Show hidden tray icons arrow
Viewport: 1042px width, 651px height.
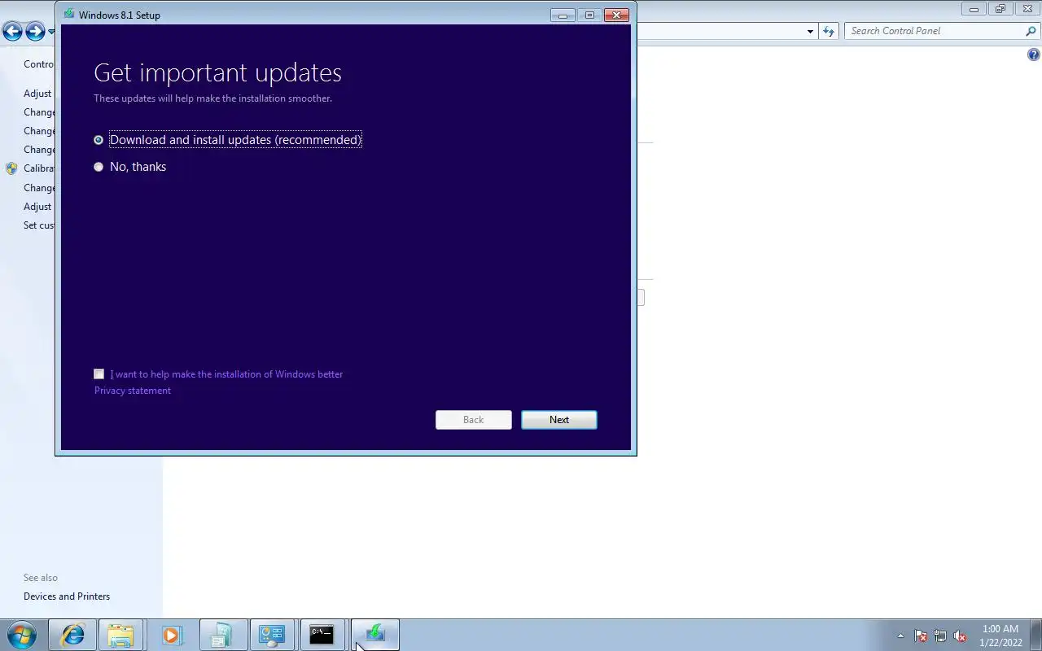coord(900,636)
